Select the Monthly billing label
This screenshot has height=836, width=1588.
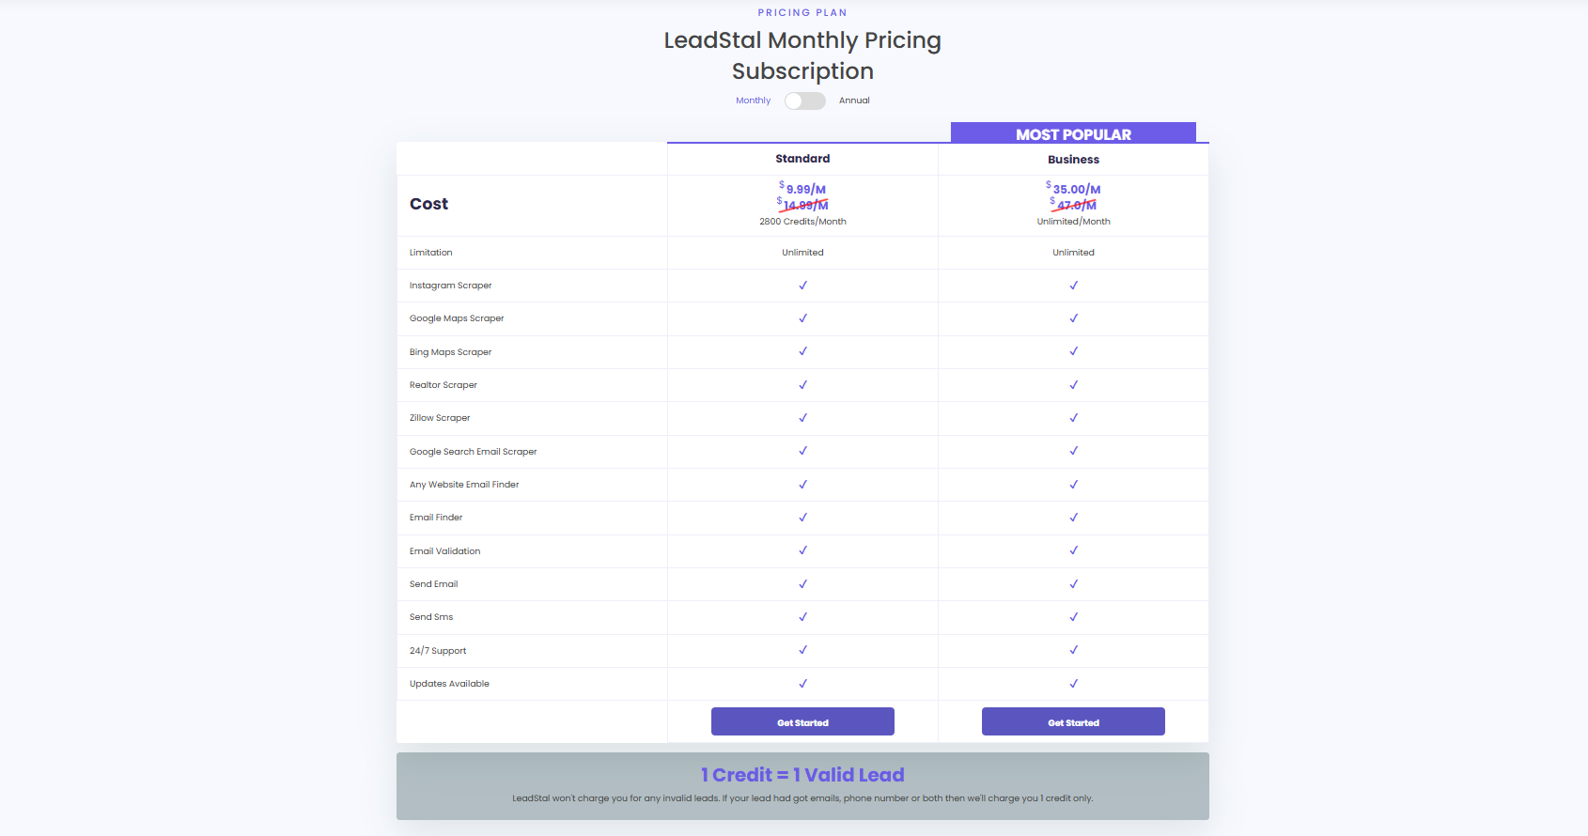pos(753,101)
